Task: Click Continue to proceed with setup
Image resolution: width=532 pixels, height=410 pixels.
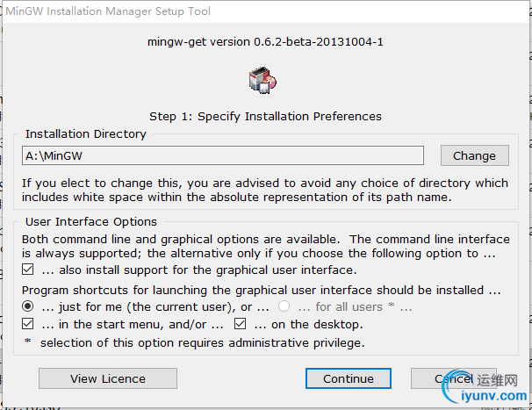Action: coord(349,378)
